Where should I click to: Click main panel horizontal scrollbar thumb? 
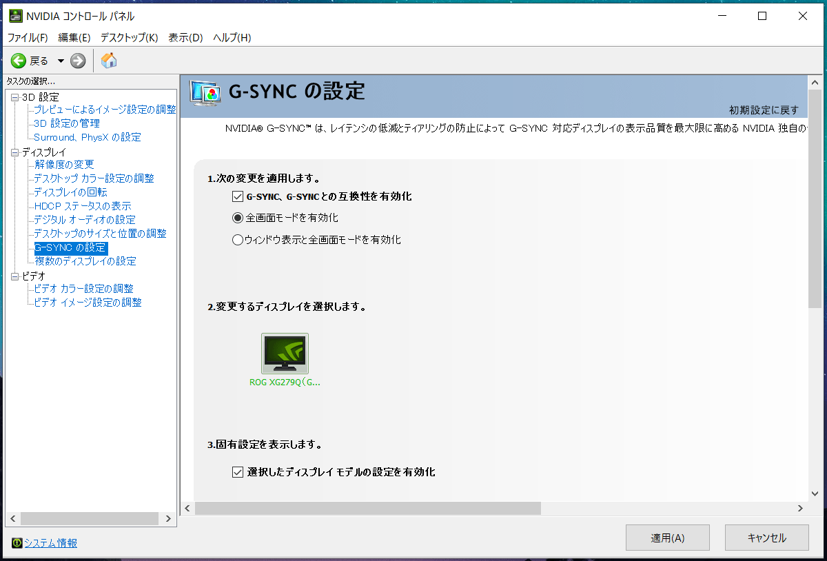tap(368, 508)
